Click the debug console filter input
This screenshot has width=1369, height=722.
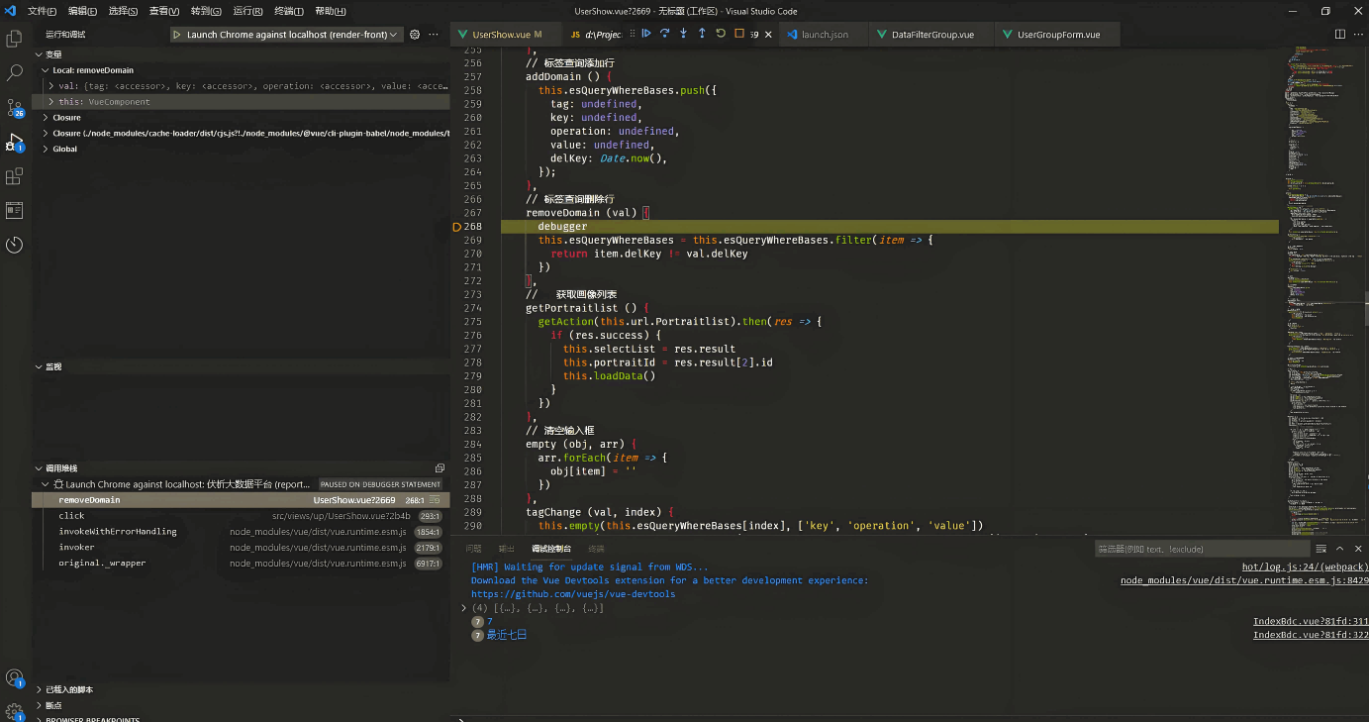coord(1200,549)
